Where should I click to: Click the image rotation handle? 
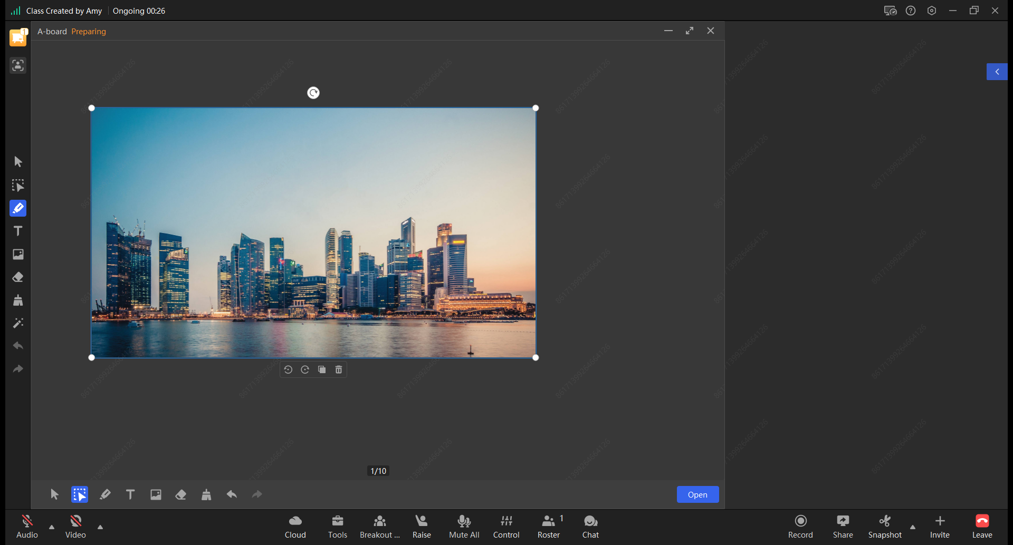click(x=313, y=93)
